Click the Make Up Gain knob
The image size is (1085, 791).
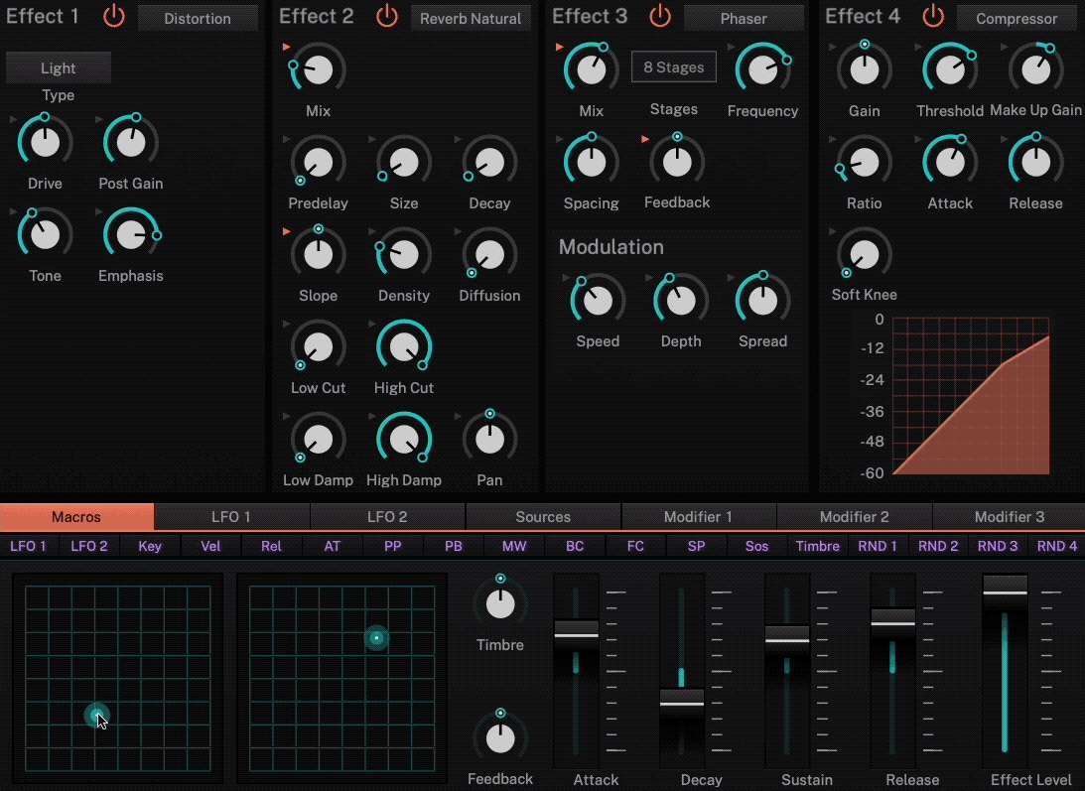tap(1036, 69)
